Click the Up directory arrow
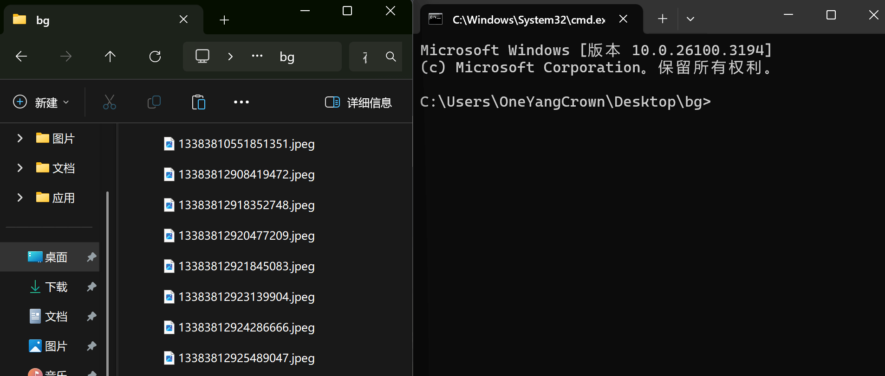Screen dimensions: 885x376 [110, 57]
